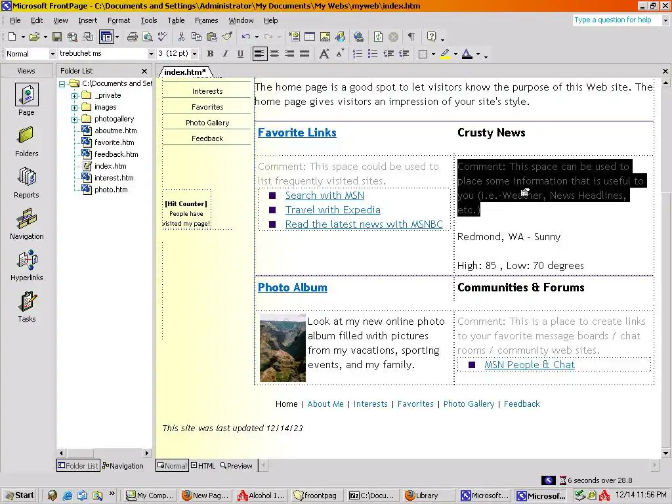Screen dimensions: 672x504
Task: Click the Open file icon
Action: 34,37
